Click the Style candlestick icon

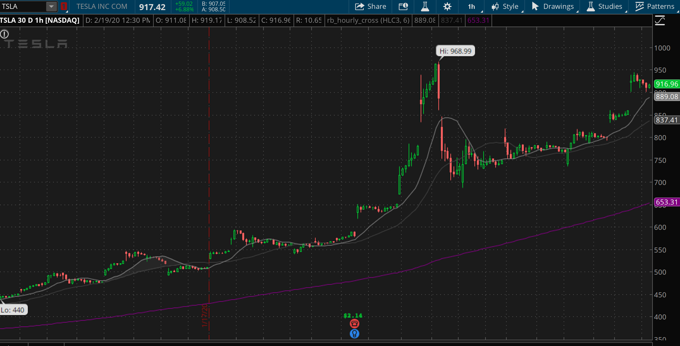(495, 7)
